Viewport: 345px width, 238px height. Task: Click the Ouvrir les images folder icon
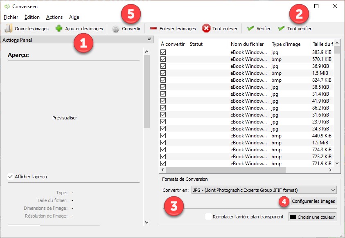click(9, 29)
